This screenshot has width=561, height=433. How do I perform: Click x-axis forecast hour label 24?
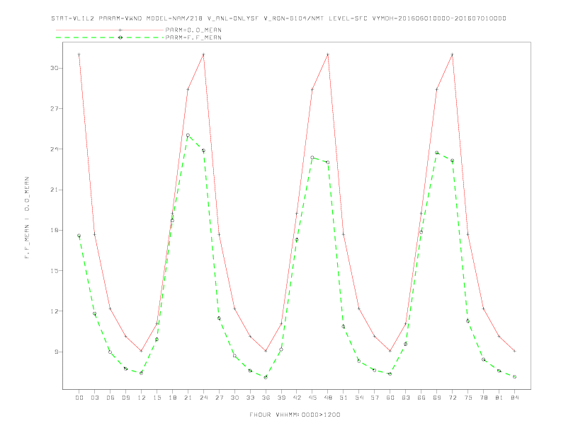pyautogui.click(x=203, y=398)
